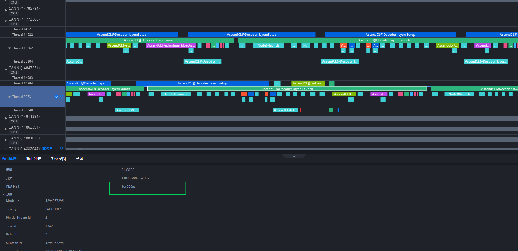Pin the CANN (14882047) row

point(62,148)
